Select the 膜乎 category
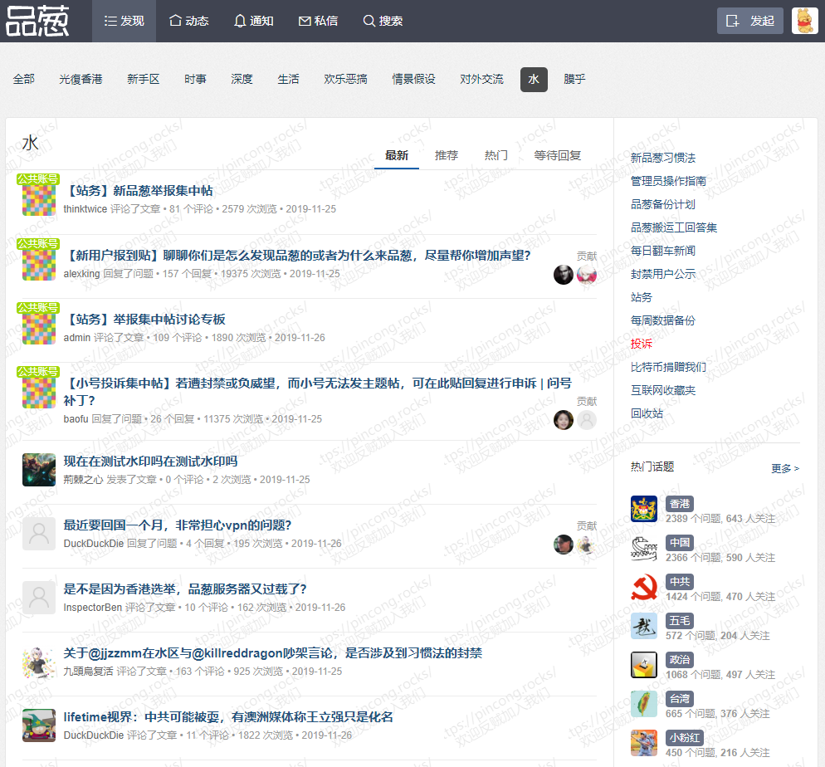This screenshot has width=825, height=767. (x=574, y=80)
